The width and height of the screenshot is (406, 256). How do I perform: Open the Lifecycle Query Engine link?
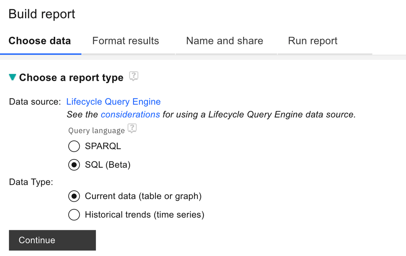coord(113,102)
